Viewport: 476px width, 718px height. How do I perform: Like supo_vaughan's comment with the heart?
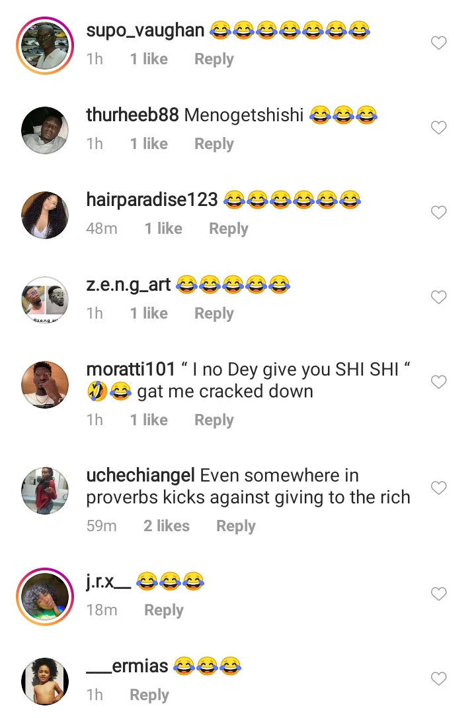pos(439,44)
